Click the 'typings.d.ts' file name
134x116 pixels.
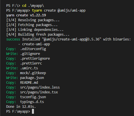point(32,102)
